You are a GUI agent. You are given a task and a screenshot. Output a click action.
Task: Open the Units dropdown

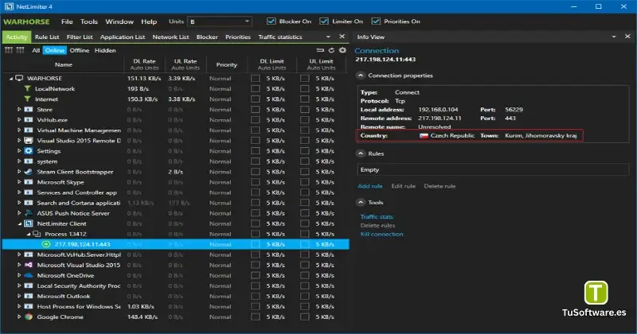pos(220,21)
